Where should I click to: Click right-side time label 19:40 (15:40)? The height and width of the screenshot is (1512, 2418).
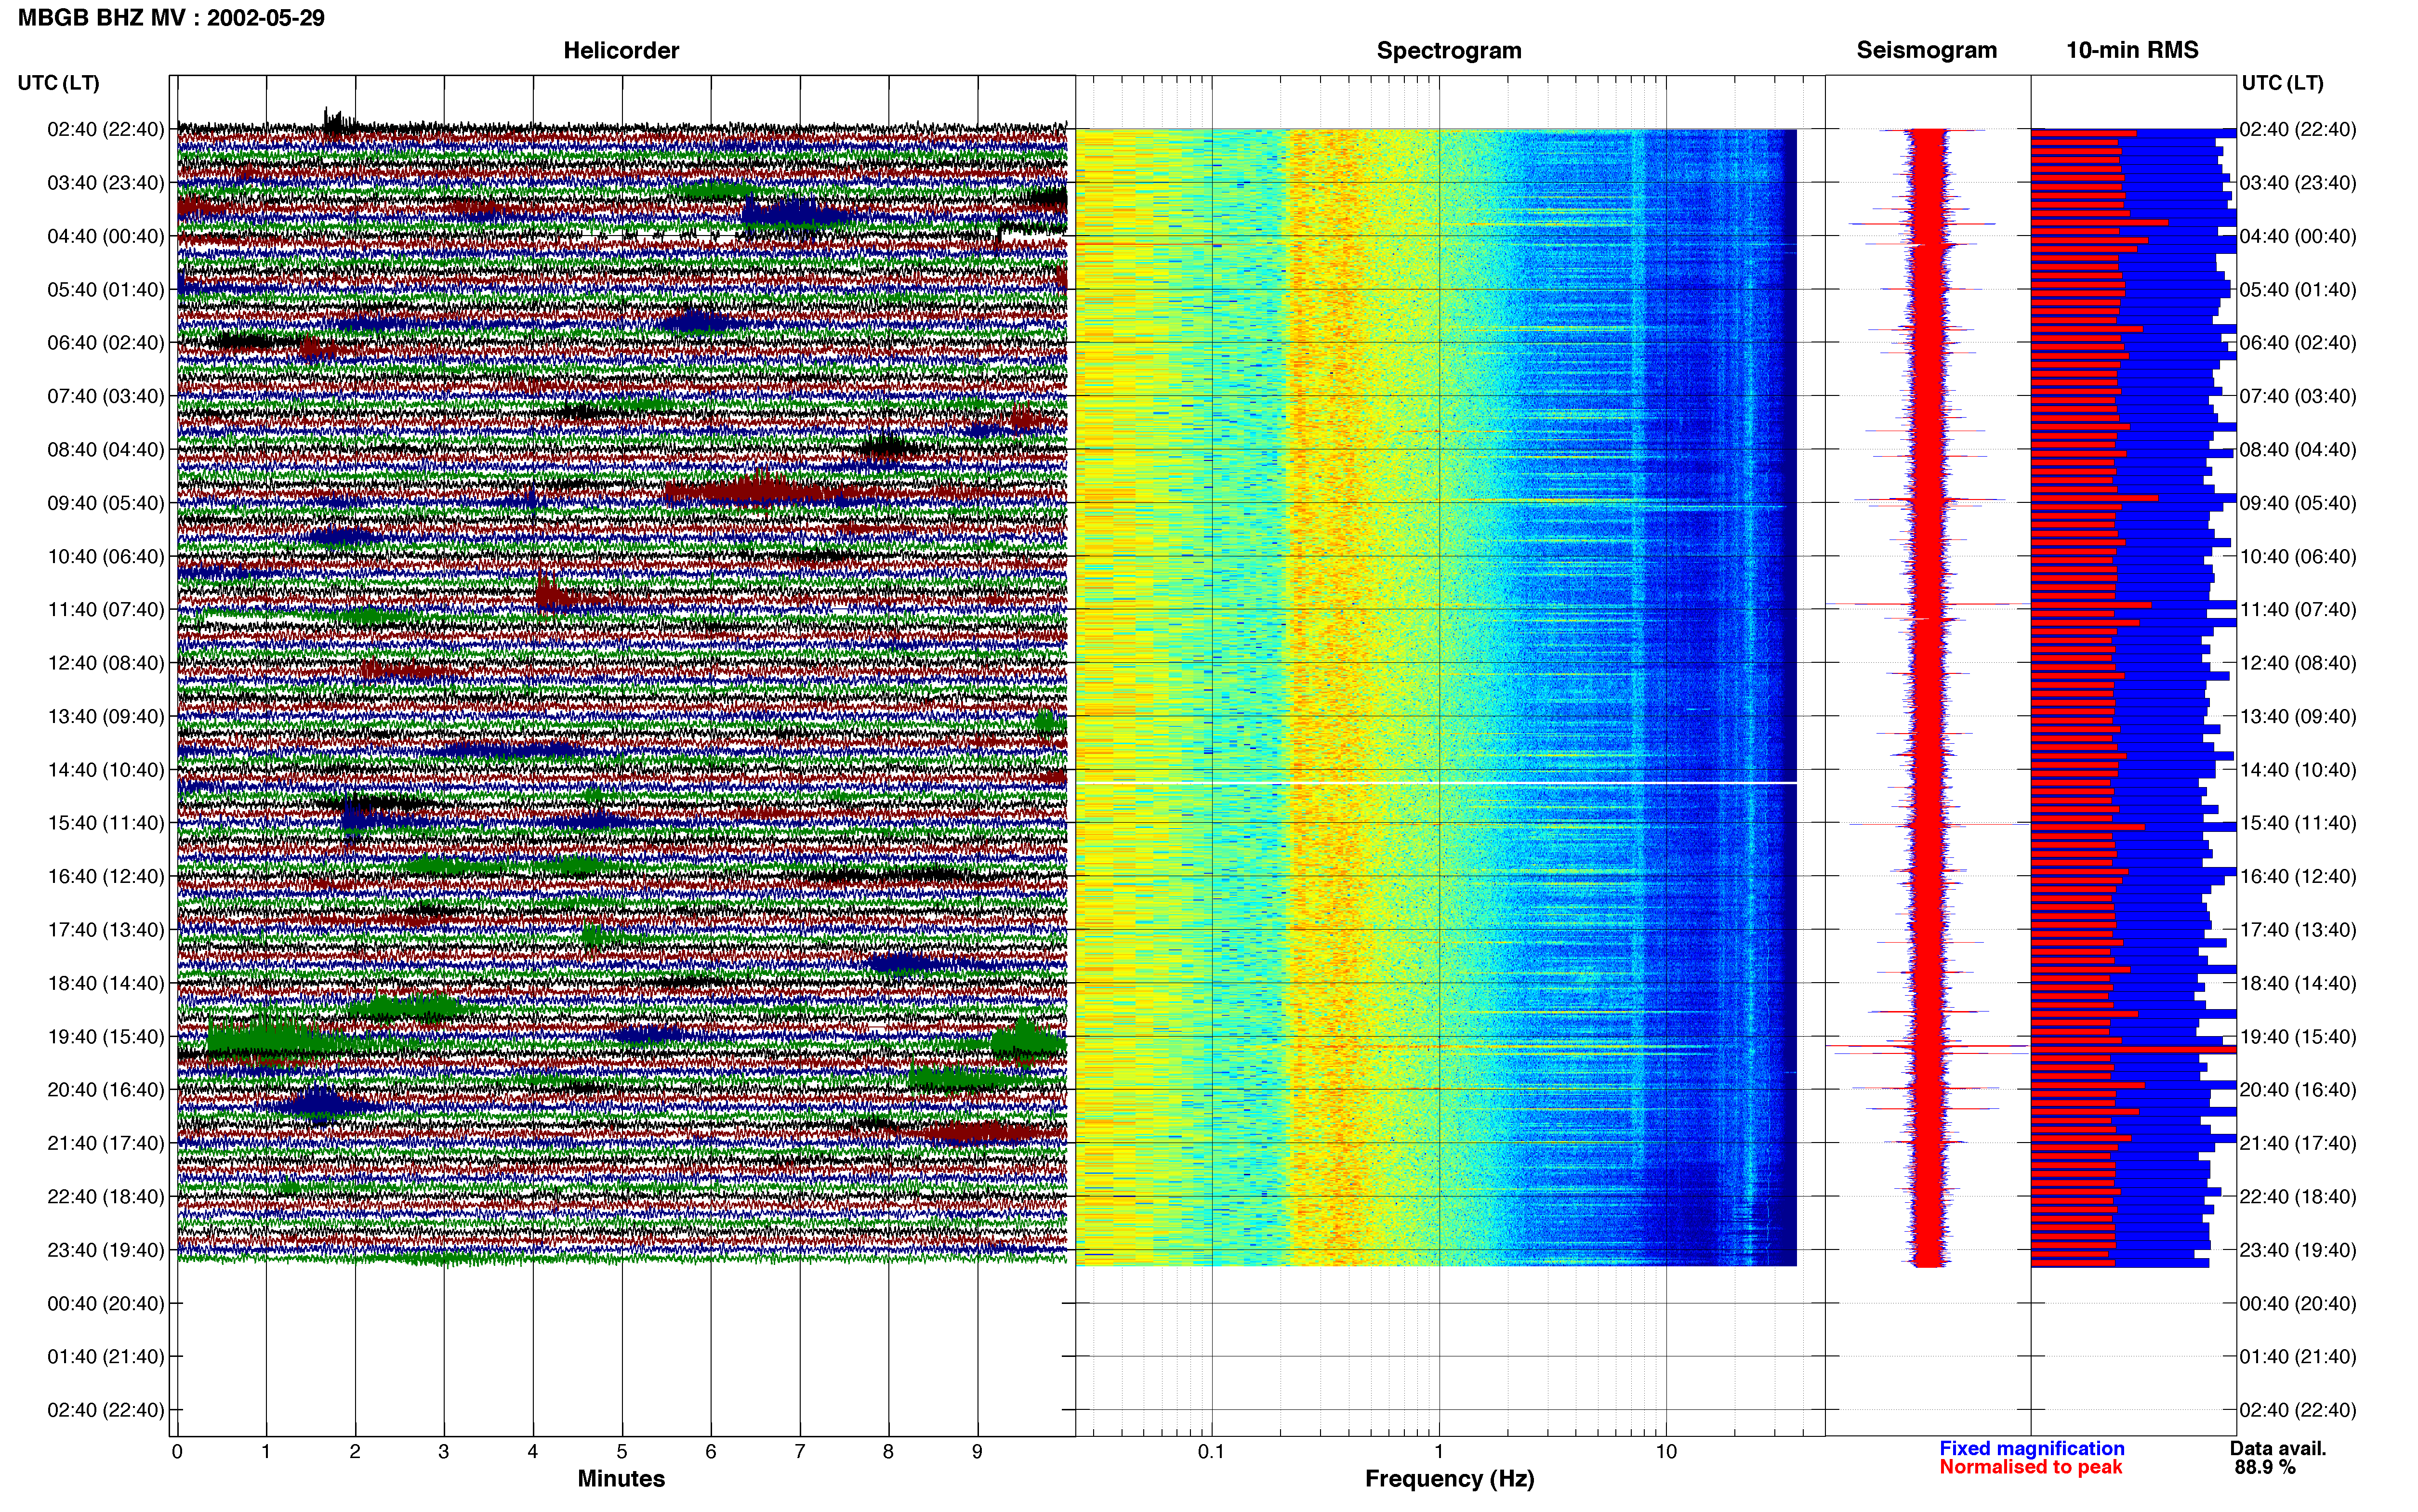point(2298,1036)
